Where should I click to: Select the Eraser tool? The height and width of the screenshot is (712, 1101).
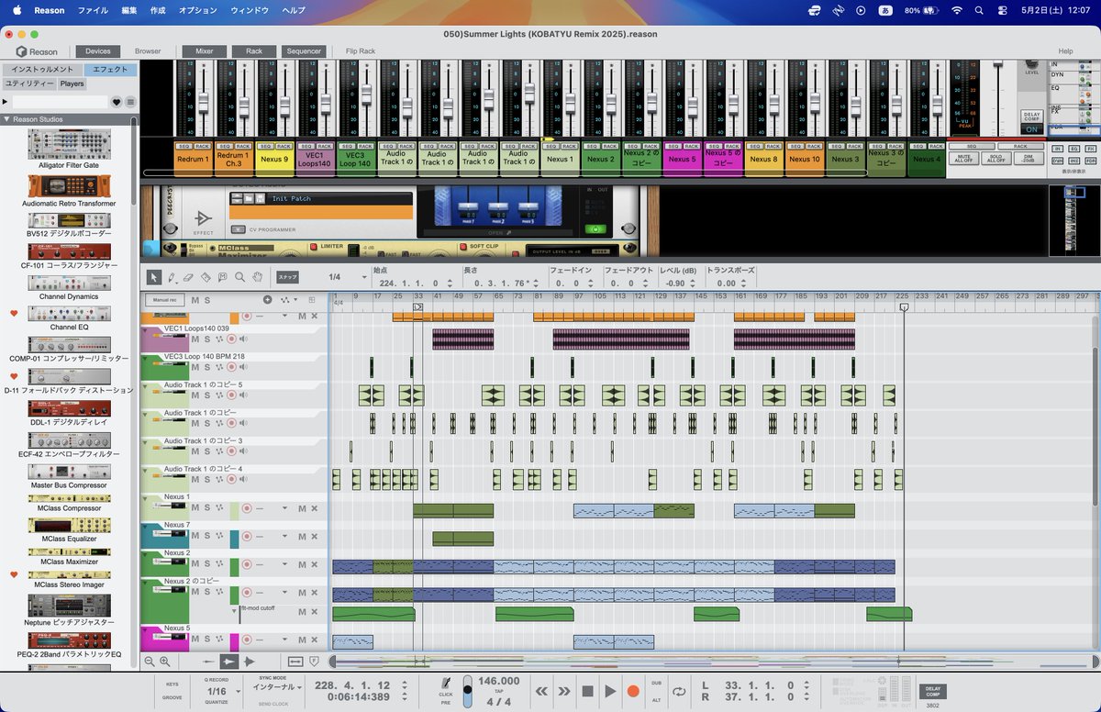(188, 276)
